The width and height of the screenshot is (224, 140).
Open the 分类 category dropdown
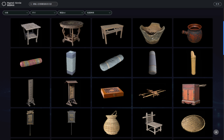pyautogui.click(x=16, y=13)
